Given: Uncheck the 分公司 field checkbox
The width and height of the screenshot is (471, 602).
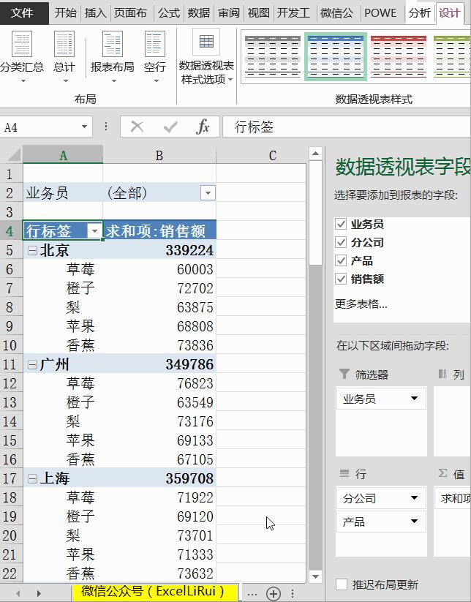Looking at the screenshot, I should (x=341, y=242).
